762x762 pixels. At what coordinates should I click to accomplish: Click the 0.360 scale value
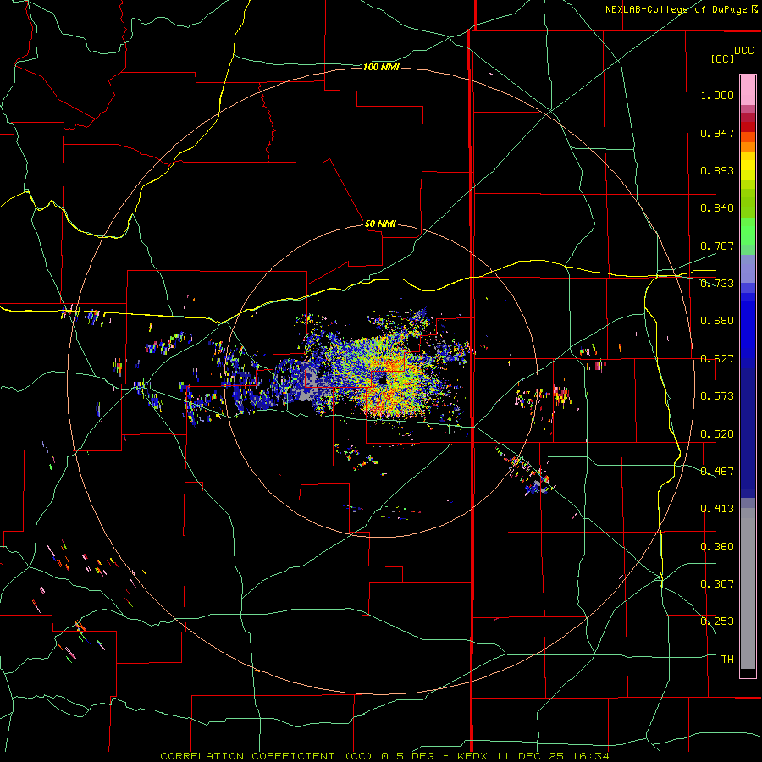click(717, 547)
